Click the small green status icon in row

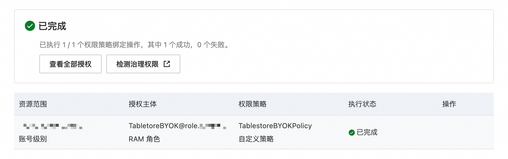(x=352, y=133)
